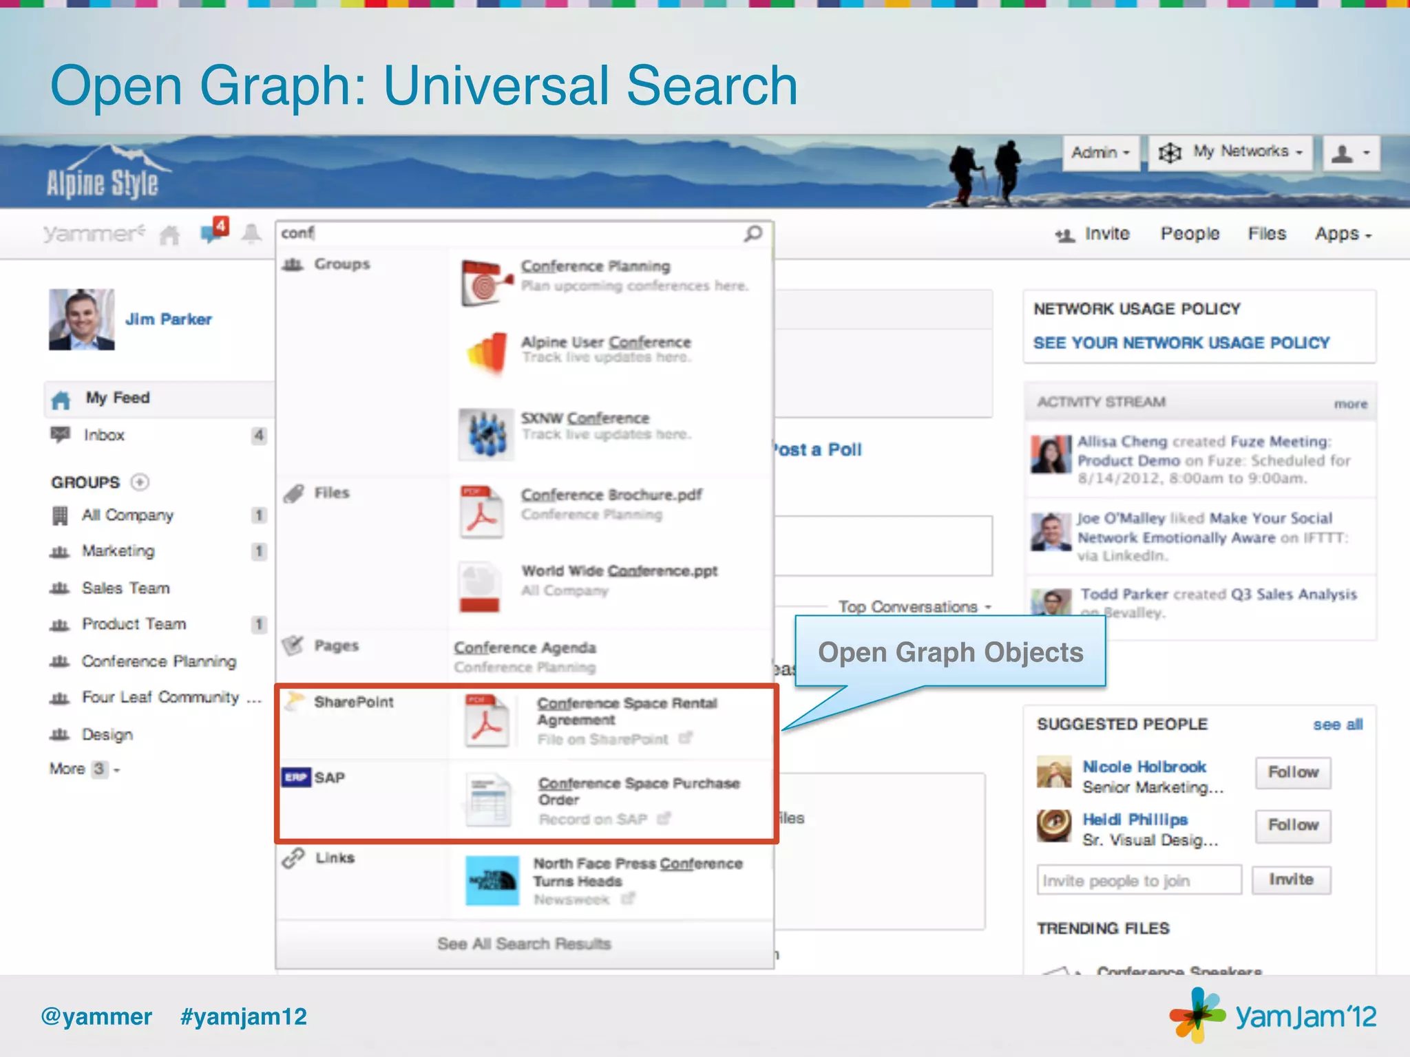
Task: Click Nicole Holbrook's avatar
Action: (1054, 771)
